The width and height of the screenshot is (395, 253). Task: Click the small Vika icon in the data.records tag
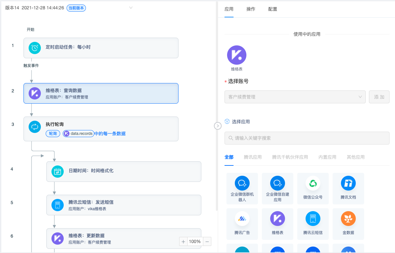(67, 134)
